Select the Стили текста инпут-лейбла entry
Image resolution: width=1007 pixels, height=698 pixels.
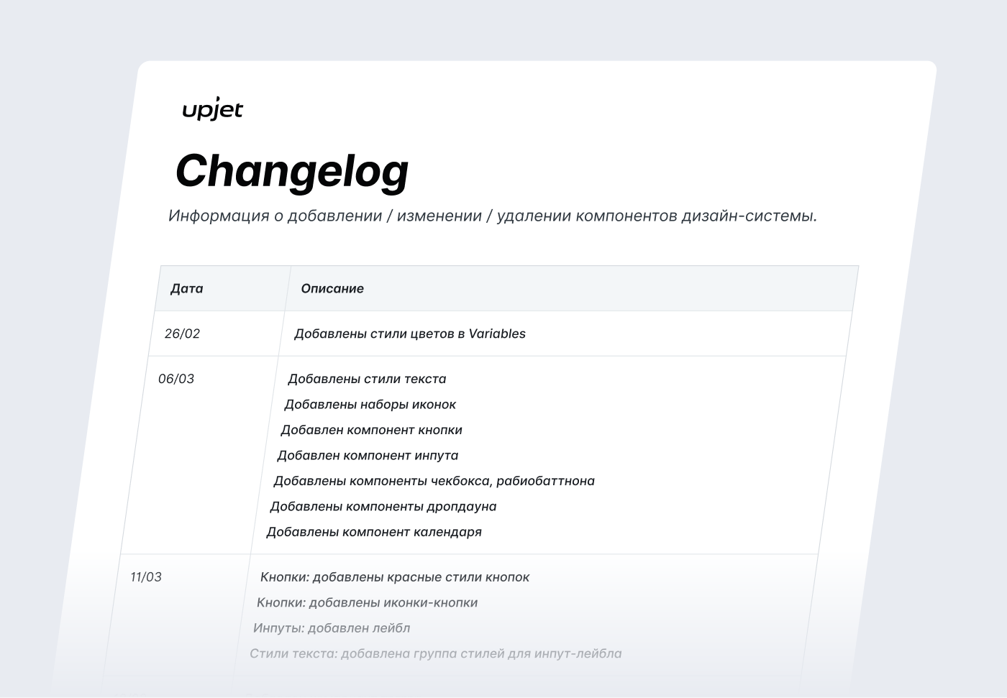point(435,653)
